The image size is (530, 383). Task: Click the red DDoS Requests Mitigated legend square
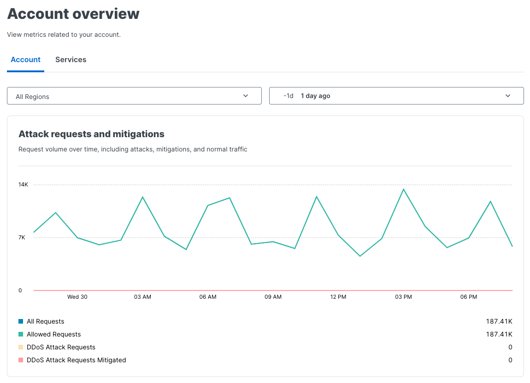(21, 360)
